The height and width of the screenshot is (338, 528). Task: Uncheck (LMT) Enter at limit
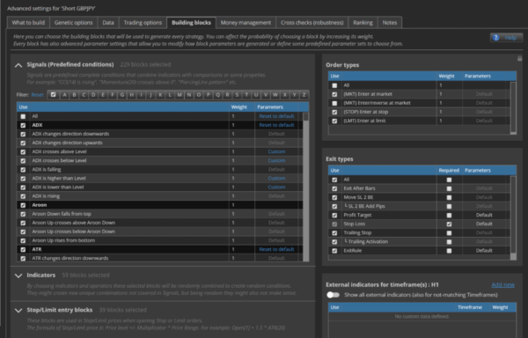click(334, 121)
